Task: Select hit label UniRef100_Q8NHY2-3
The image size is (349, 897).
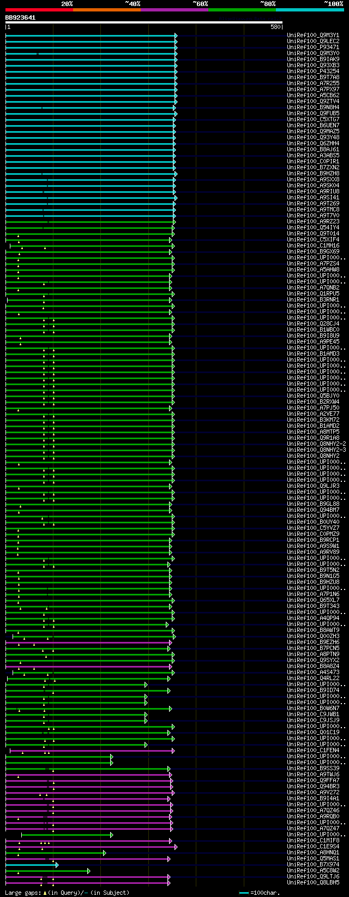Action: [316, 450]
